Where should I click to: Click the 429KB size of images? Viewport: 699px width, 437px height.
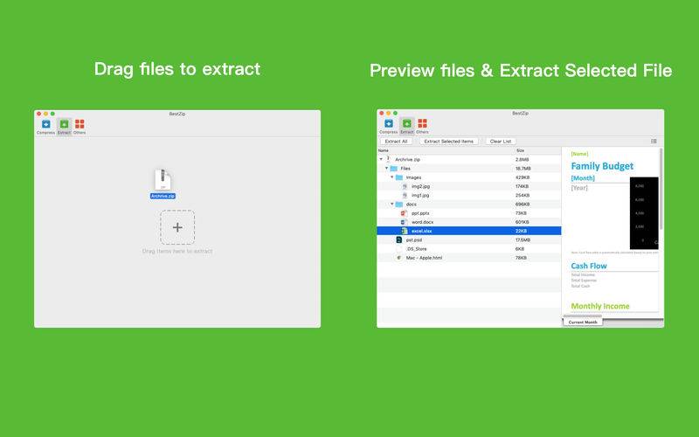click(522, 177)
